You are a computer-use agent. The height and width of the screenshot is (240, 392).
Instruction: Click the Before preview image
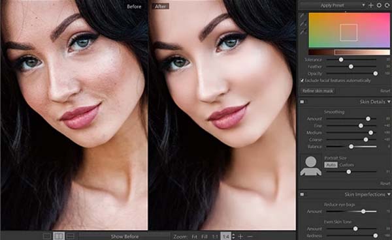[x=74, y=115]
